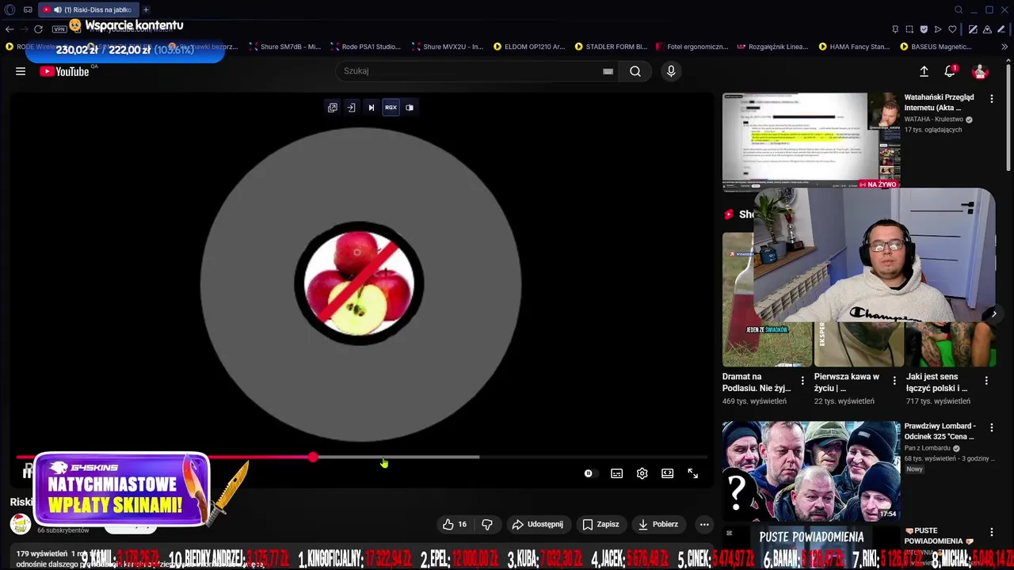Open Watahański Przegląd Internetu live thumbnail
The image size is (1014, 570).
(x=811, y=141)
